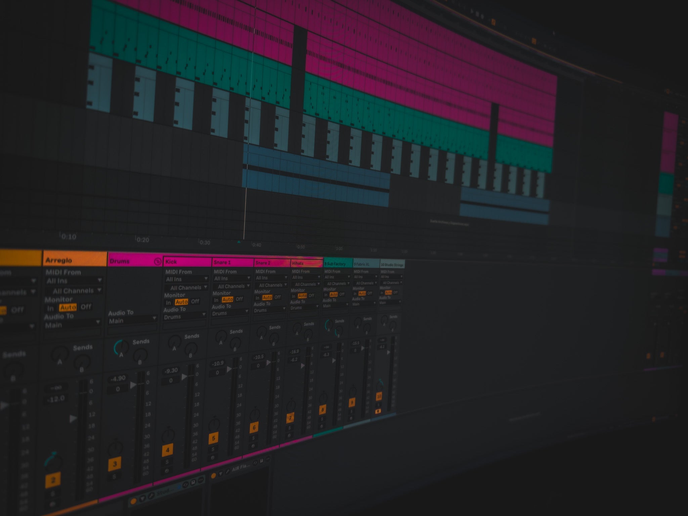688x516 pixels.
Task: Set Monitor to Off on the Kick track
Action: tap(195, 301)
